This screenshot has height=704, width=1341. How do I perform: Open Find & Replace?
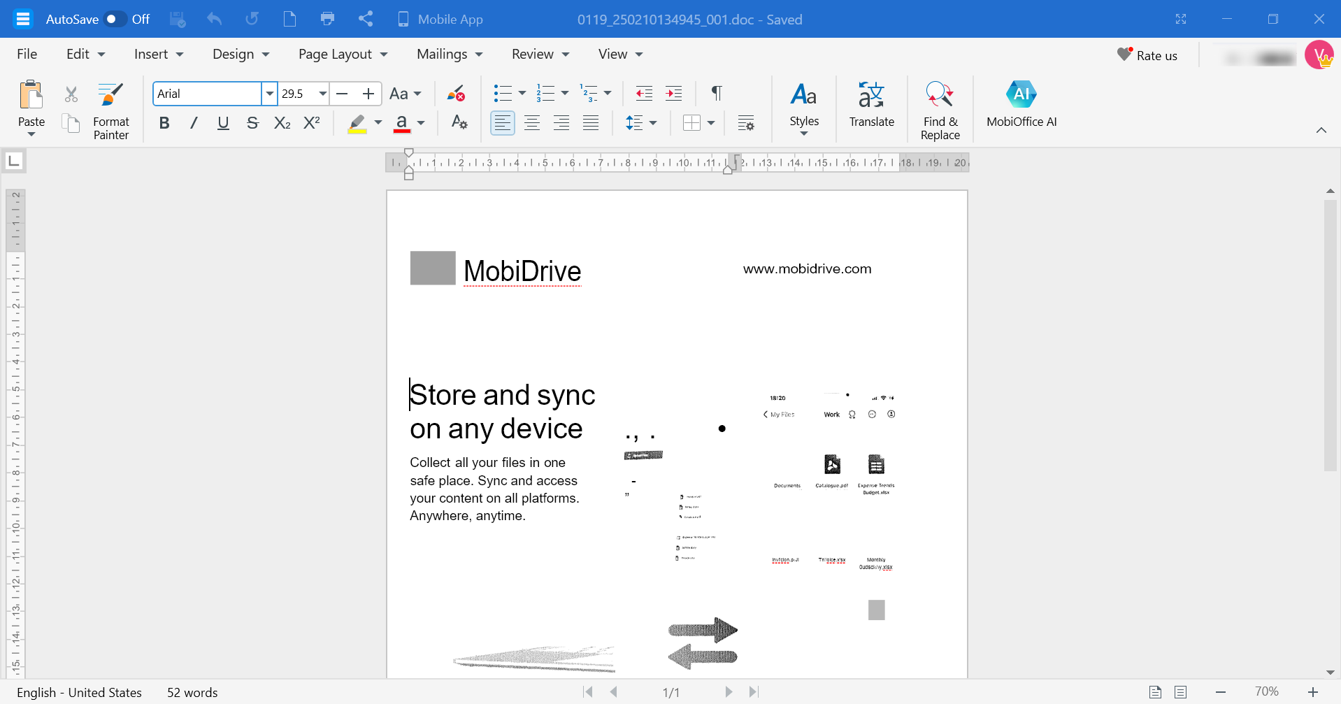(x=940, y=108)
